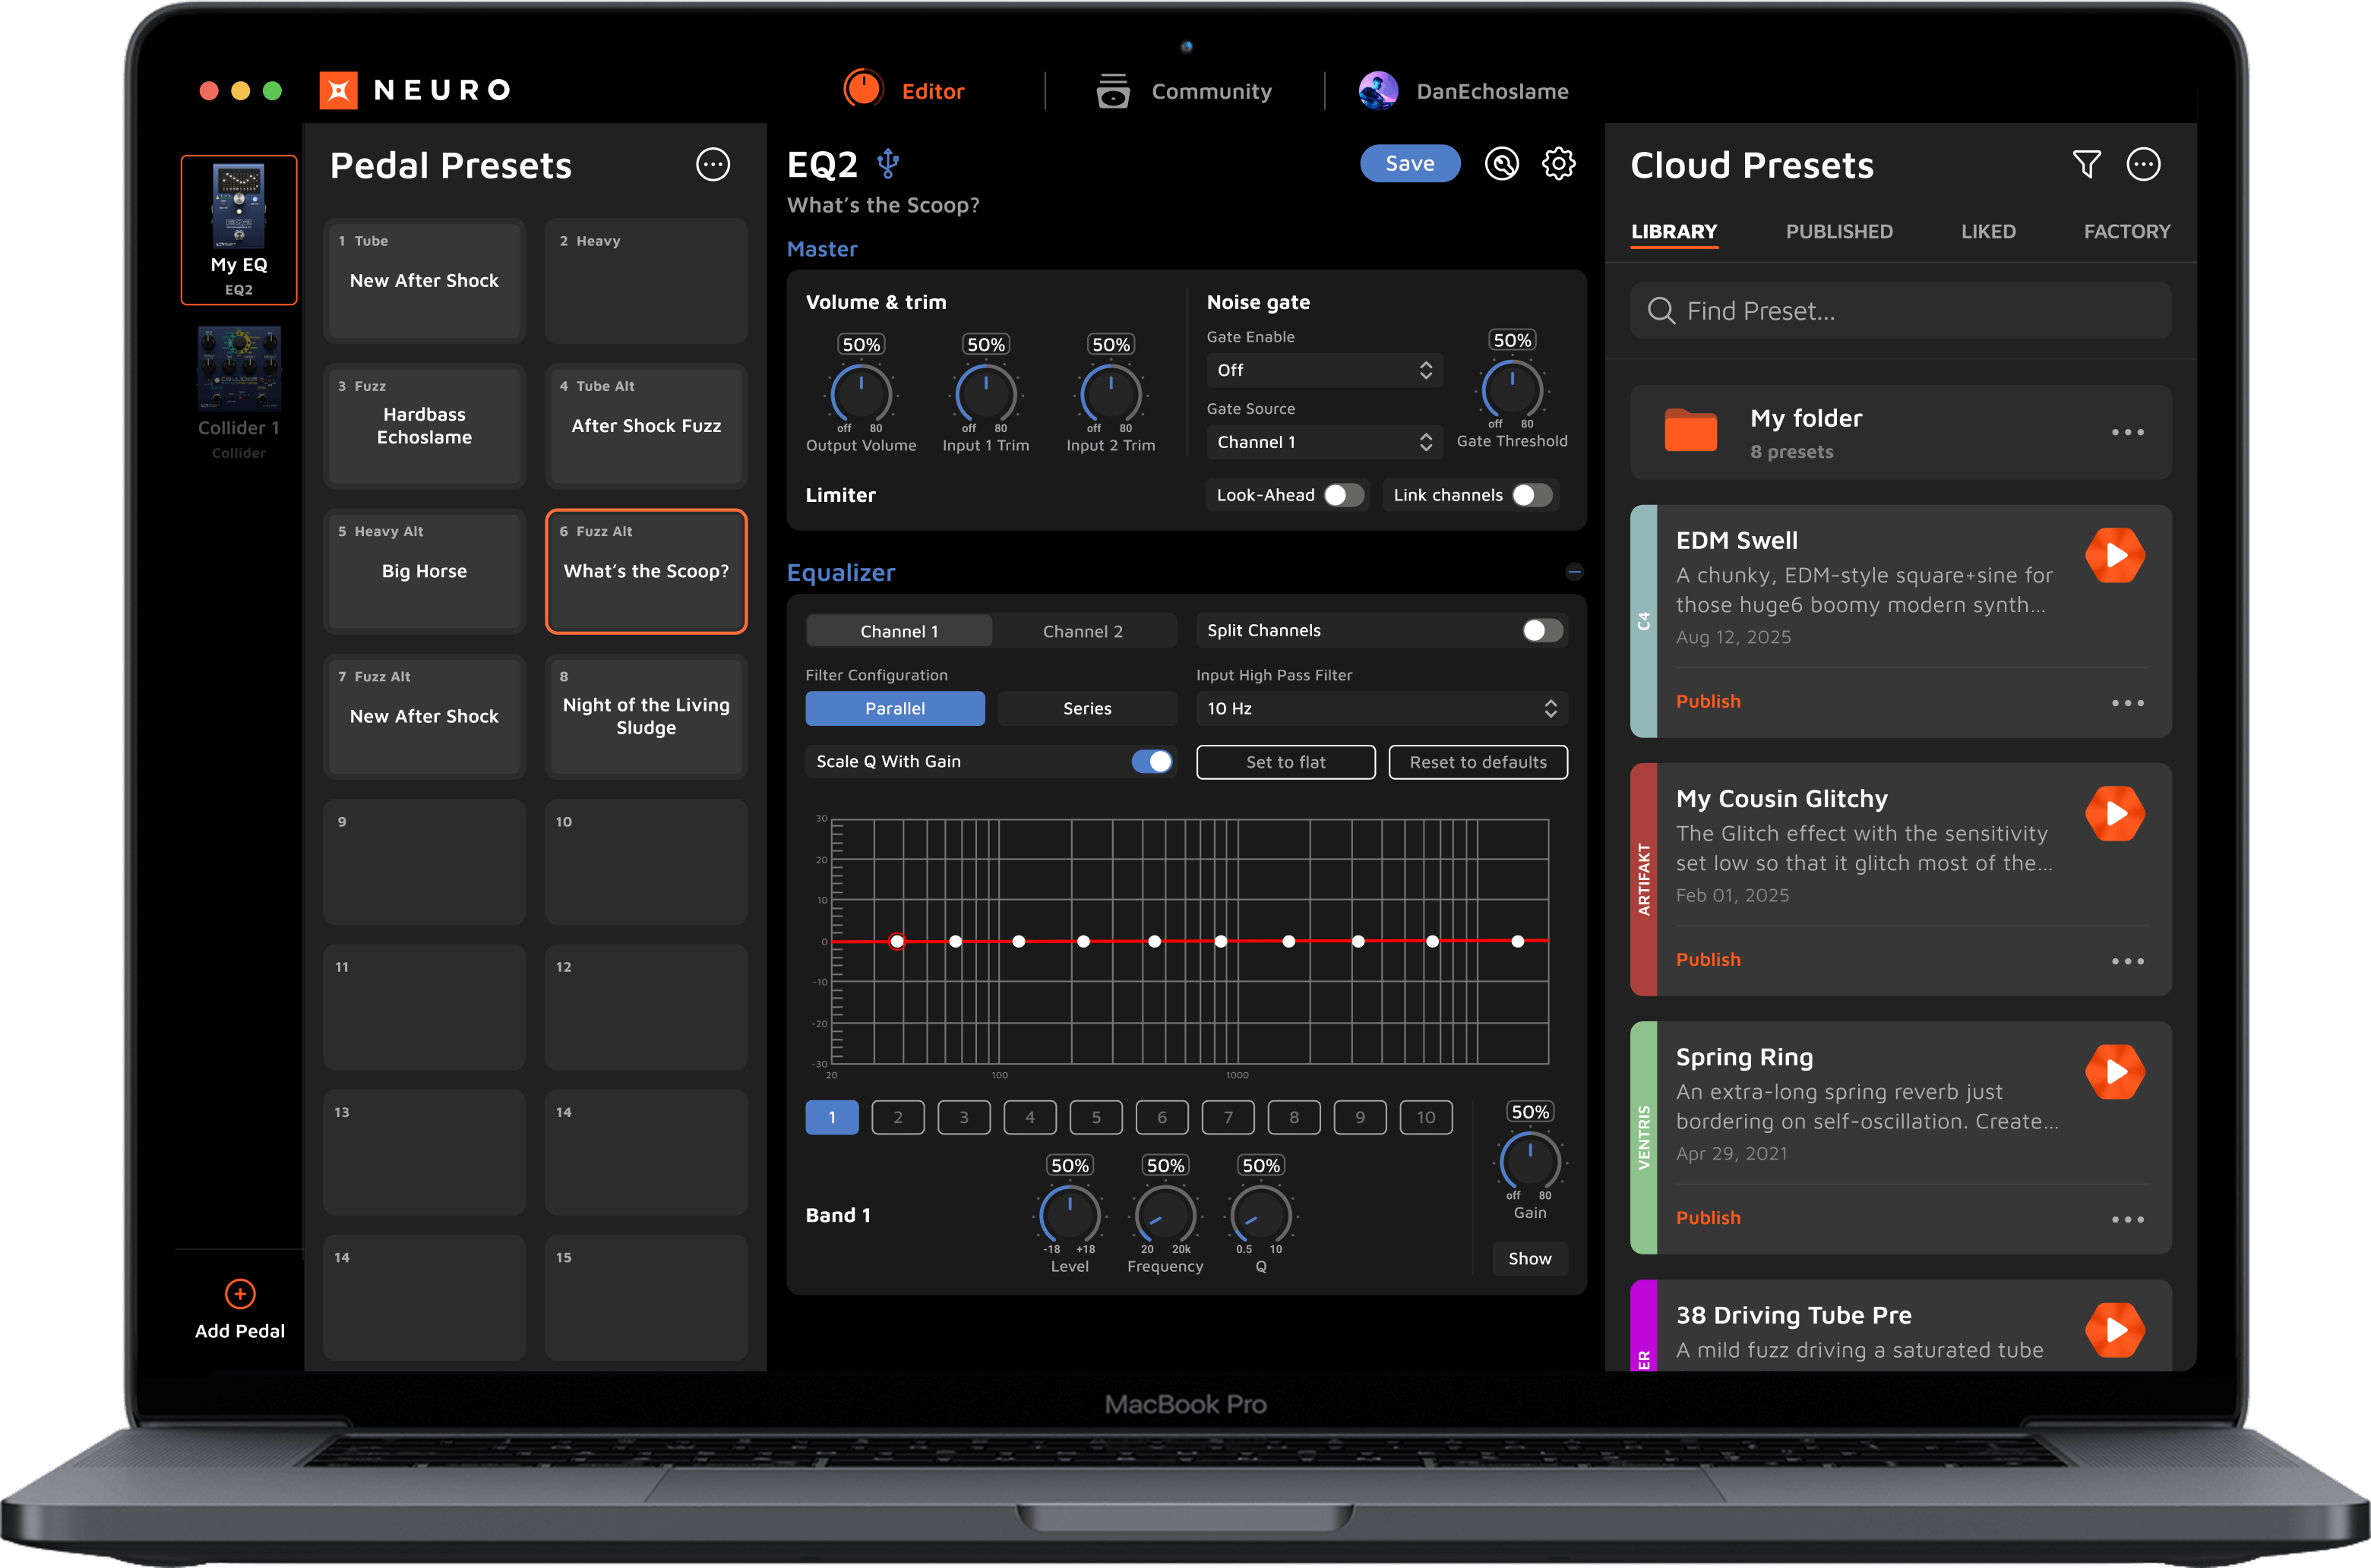This screenshot has height=1568, width=2371.
Task: Publish the Spring Ring preset
Action: tap(1708, 1217)
